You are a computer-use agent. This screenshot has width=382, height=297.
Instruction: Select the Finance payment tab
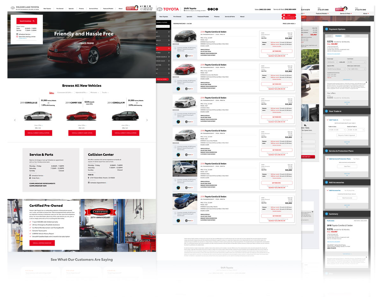point(338,36)
